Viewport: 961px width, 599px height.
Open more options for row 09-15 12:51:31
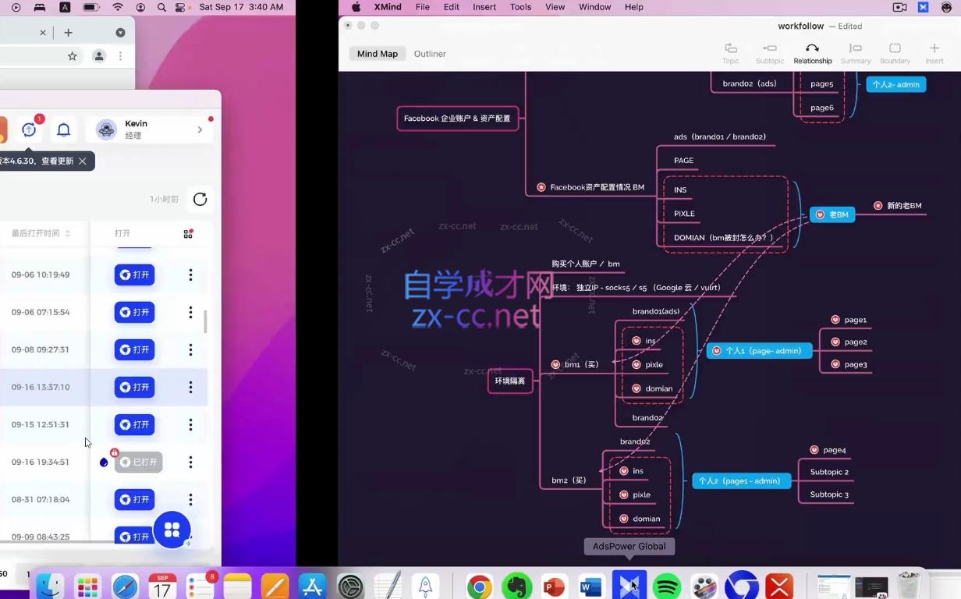pyautogui.click(x=190, y=424)
